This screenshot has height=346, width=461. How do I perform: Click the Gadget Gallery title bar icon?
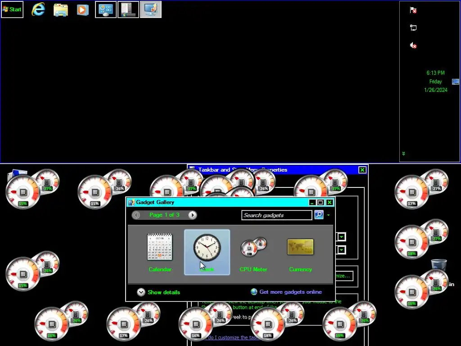tap(131, 202)
